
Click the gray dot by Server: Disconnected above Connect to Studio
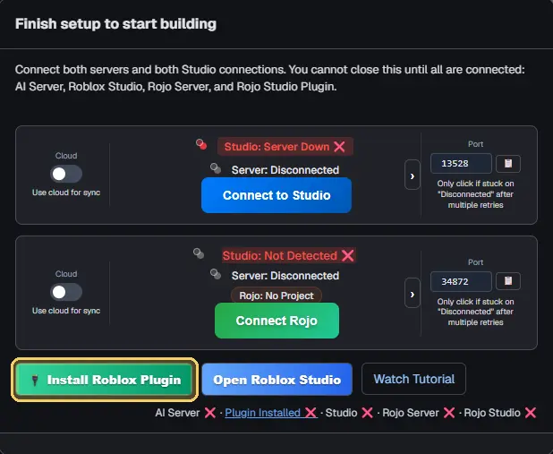coord(216,168)
